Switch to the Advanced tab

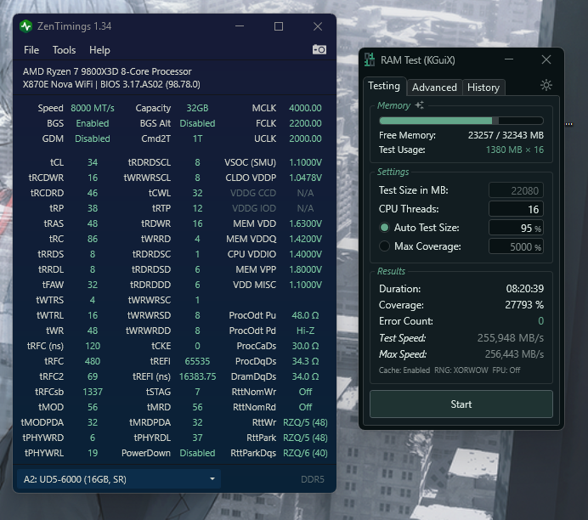434,87
